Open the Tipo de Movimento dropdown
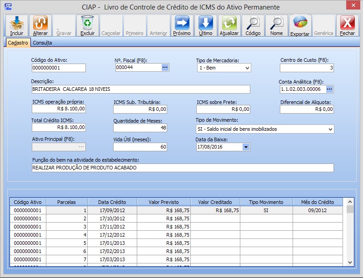Image resolution: width=363 pixels, height=278 pixels. [x=330, y=129]
